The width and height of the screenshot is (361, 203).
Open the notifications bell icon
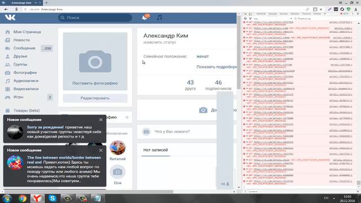pyautogui.click(x=144, y=17)
